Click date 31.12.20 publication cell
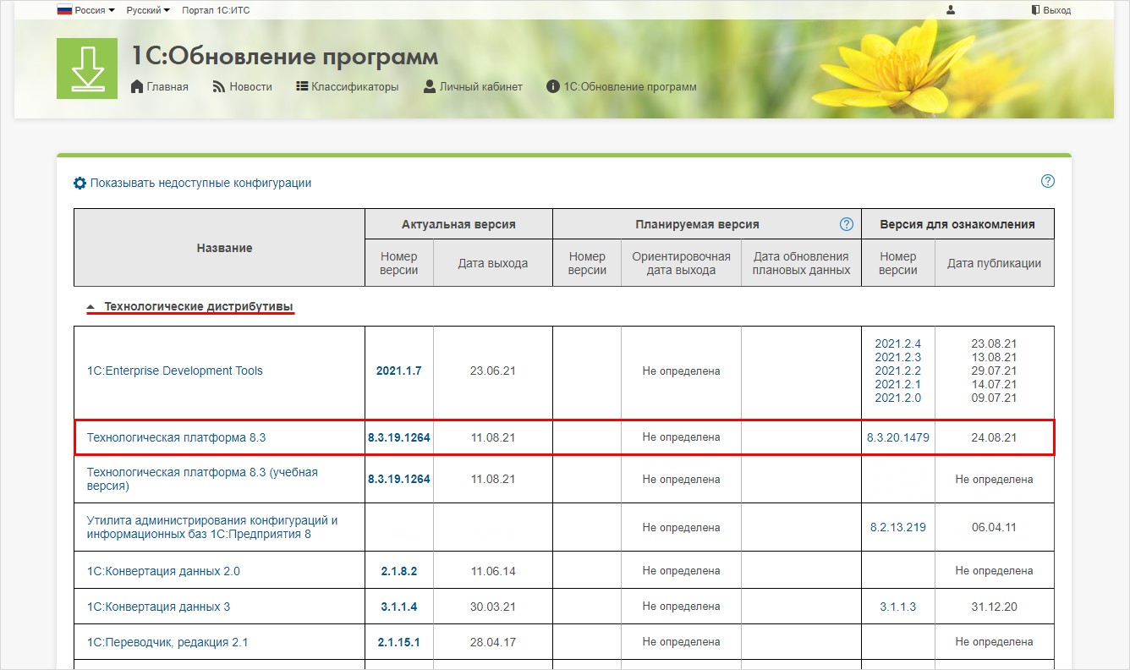The height and width of the screenshot is (670, 1130). [994, 607]
